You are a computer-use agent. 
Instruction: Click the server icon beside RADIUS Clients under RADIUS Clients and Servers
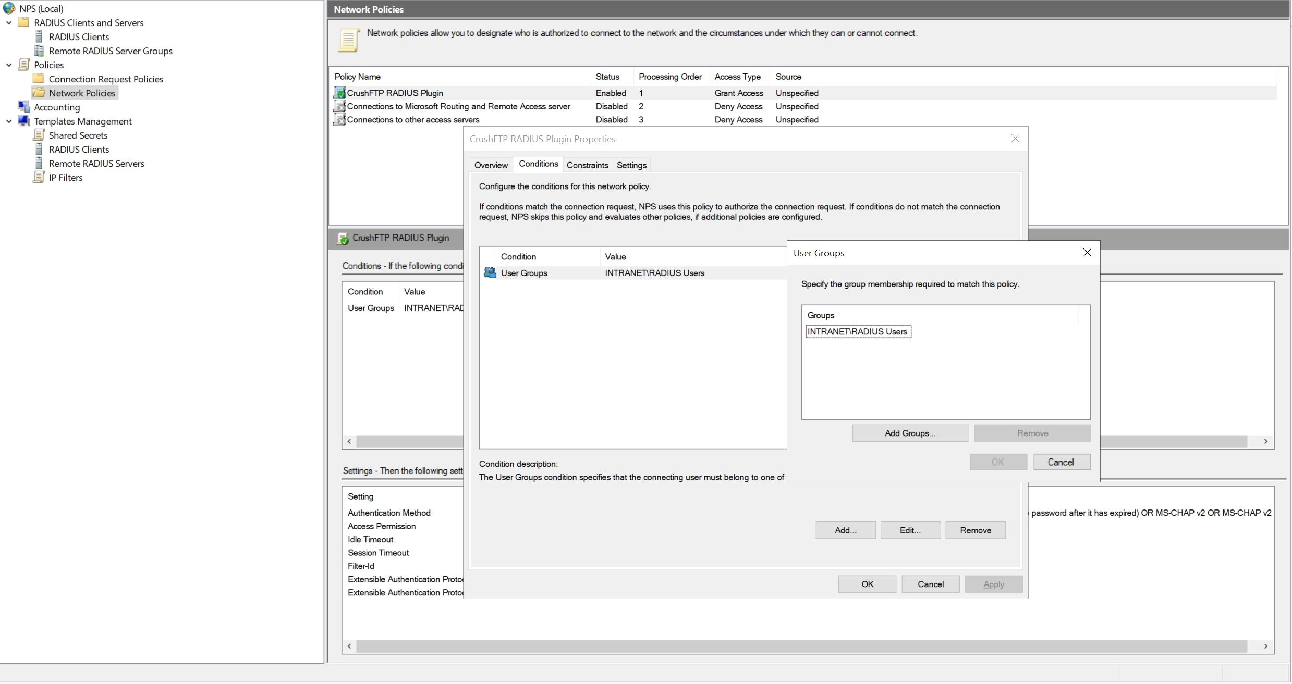(x=39, y=36)
